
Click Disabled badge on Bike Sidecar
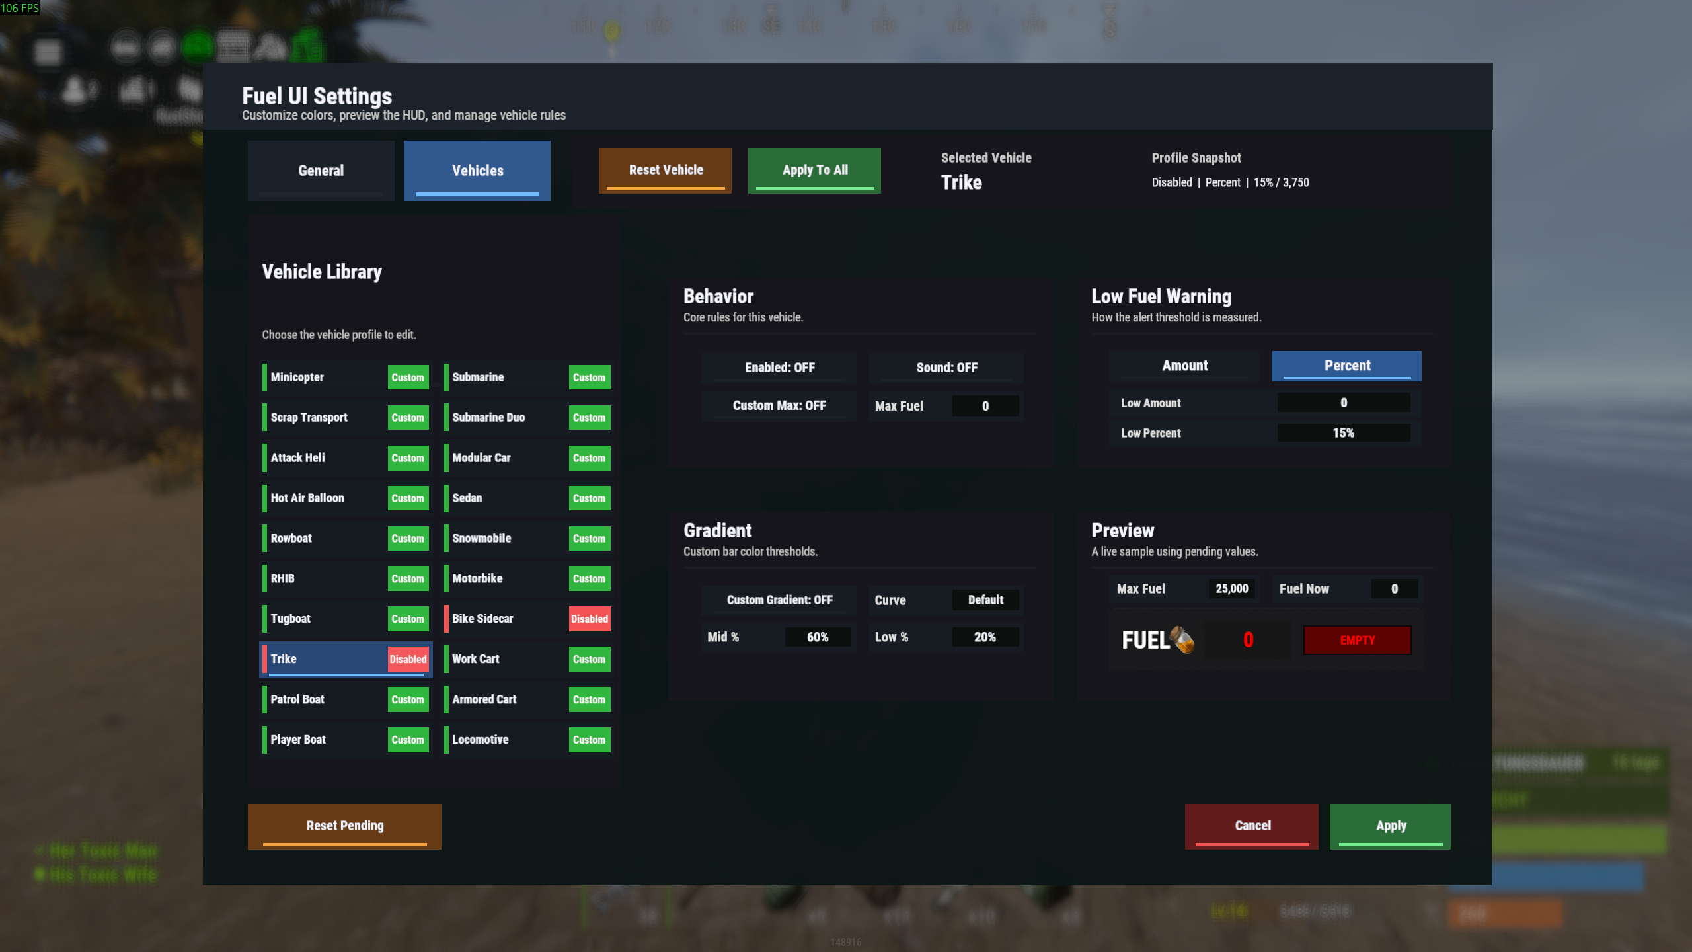click(589, 619)
